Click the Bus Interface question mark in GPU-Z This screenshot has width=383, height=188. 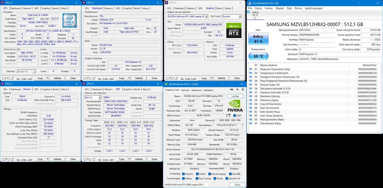(242, 125)
